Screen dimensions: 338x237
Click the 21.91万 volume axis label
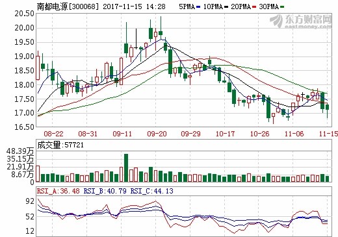(x=20, y=167)
